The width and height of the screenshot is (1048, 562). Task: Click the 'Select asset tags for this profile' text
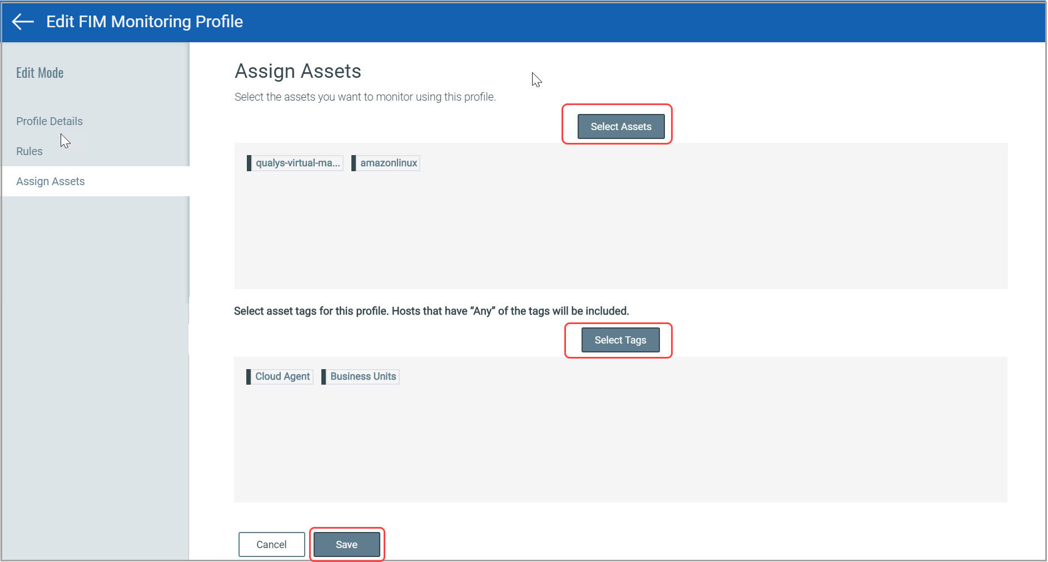coord(431,311)
